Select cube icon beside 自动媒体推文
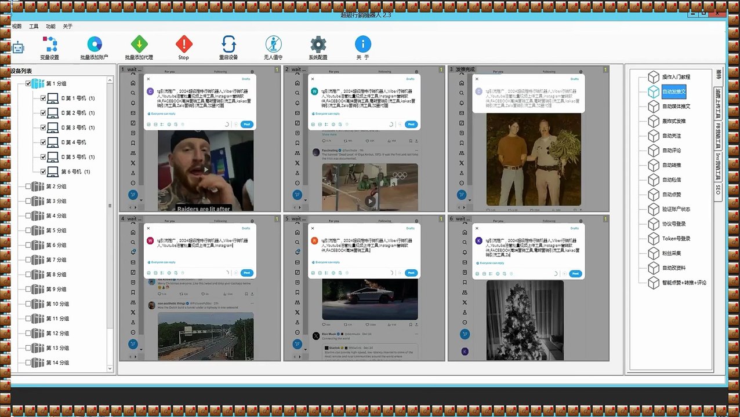This screenshot has width=740, height=417. [x=654, y=107]
